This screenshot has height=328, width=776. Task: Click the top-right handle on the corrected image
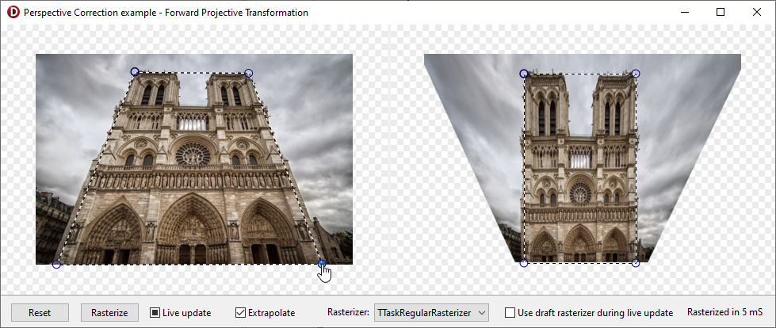click(x=636, y=74)
